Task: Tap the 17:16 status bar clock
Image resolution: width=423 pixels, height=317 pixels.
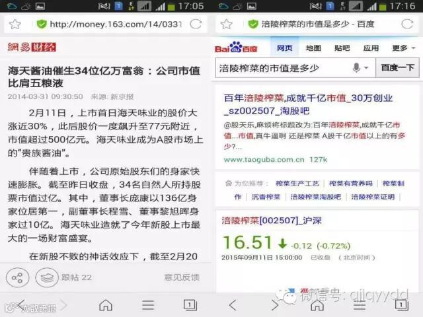Action: click(403, 6)
